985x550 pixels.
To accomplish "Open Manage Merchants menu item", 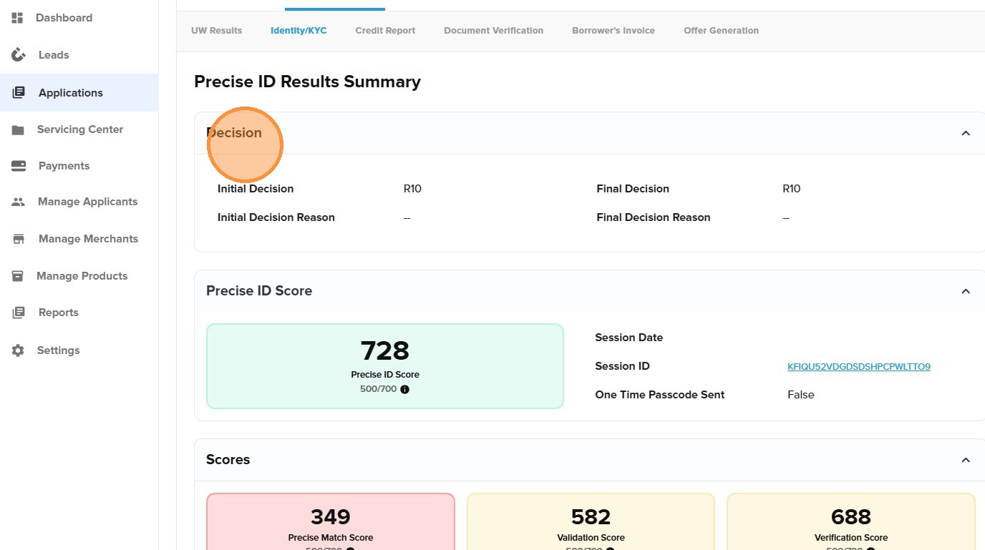I will pyautogui.click(x=88, y=239).
